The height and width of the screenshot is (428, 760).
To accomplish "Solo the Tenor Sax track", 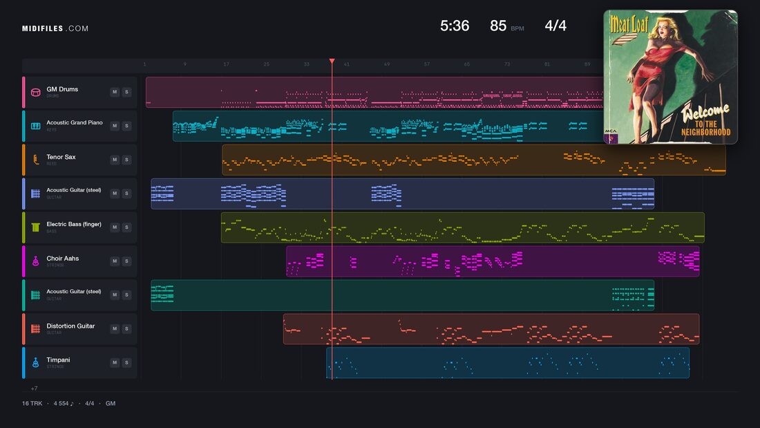I will pyautogui.click(x=126, y=160).
